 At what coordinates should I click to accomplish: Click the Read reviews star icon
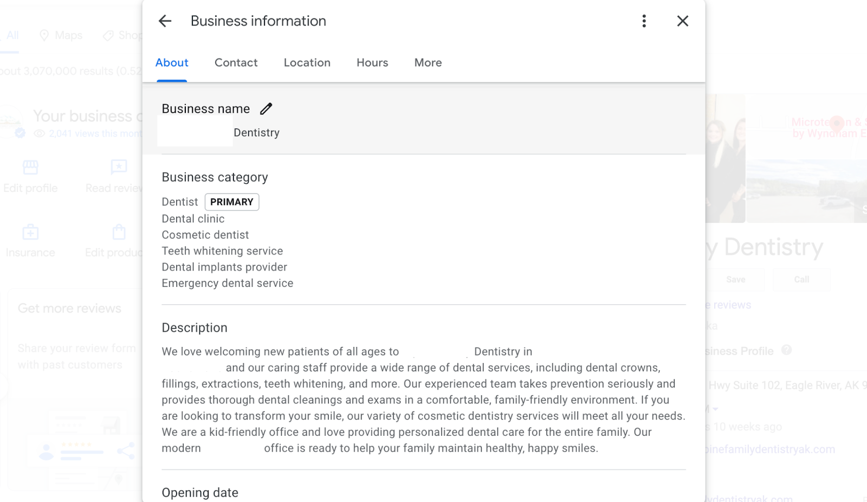119,168
